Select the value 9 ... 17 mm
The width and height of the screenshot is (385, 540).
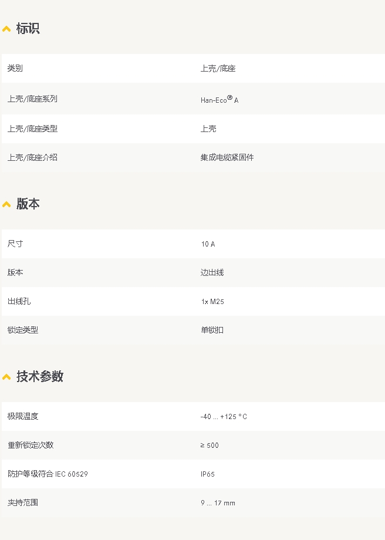pyautogui.click(x=218, y=503)
